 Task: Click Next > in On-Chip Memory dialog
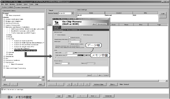coord(101,75)
